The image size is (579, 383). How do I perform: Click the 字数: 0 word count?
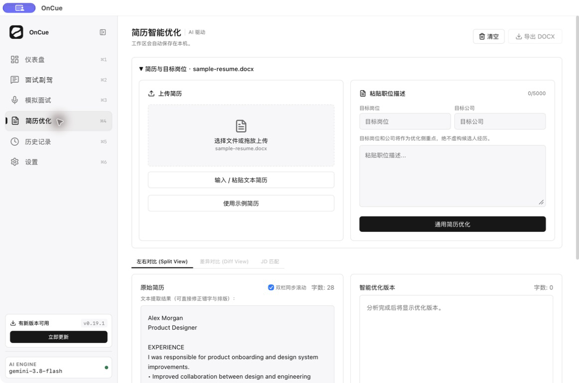[544, 287]
